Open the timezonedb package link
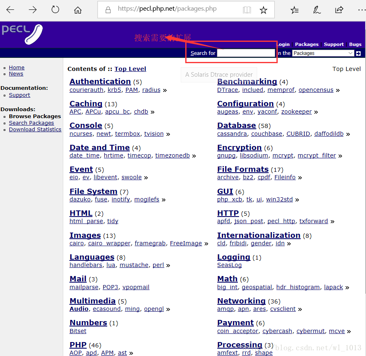This screenshot has height=356, width=366. 173,155
